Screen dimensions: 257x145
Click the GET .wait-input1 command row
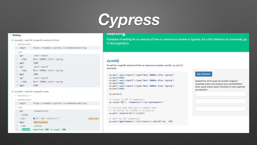pos(57,56)
